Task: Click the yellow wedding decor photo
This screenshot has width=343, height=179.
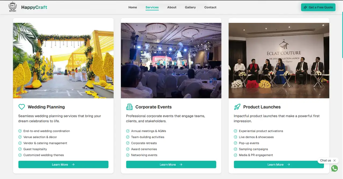Action: (63, 60)
